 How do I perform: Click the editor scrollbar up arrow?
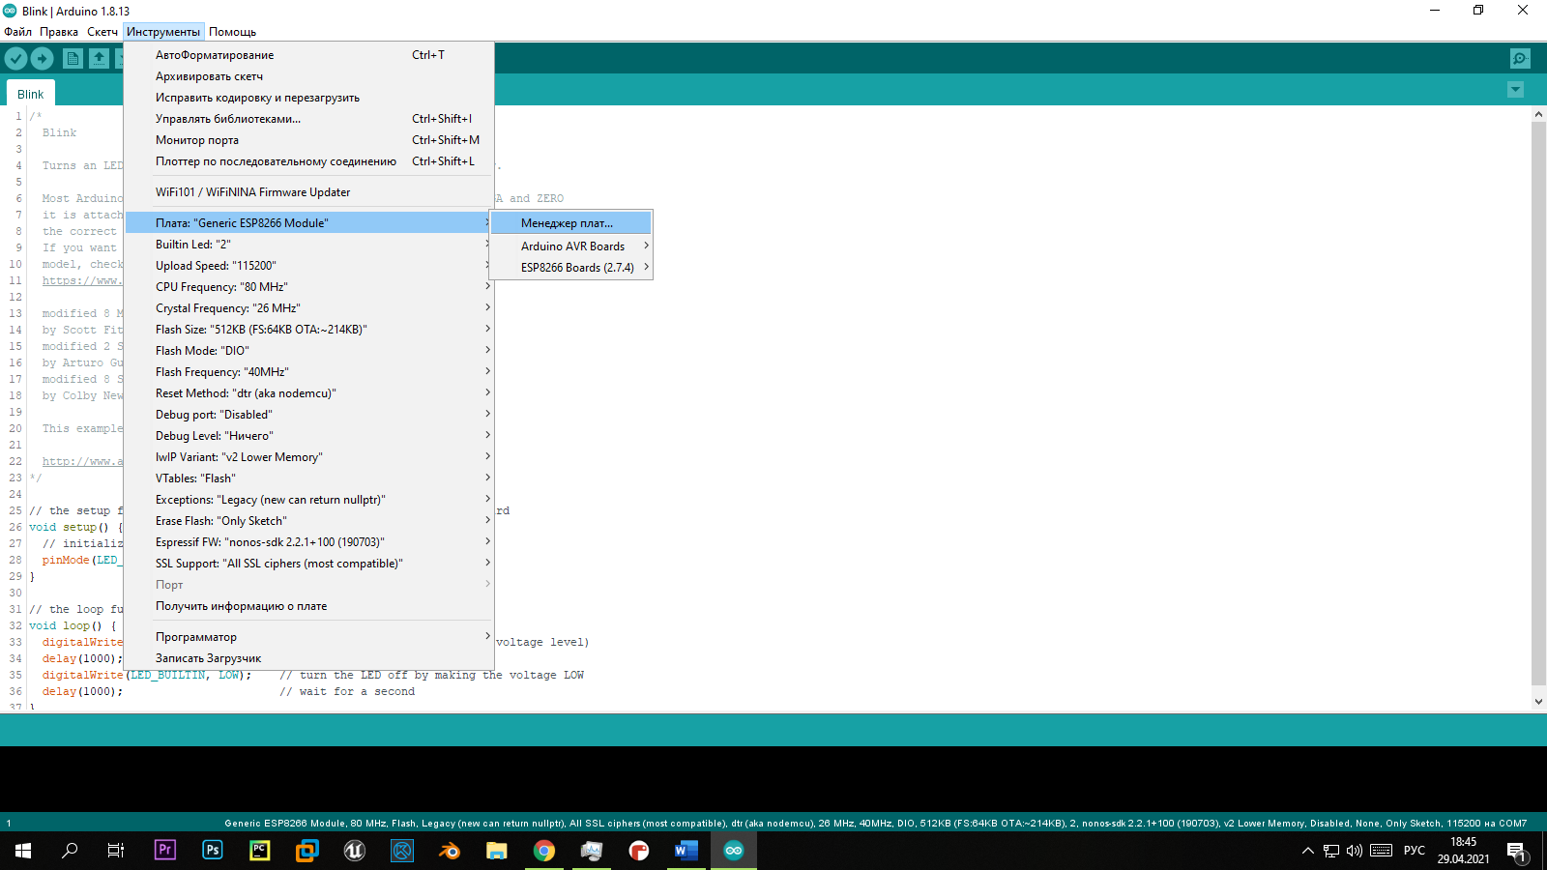1538,114
